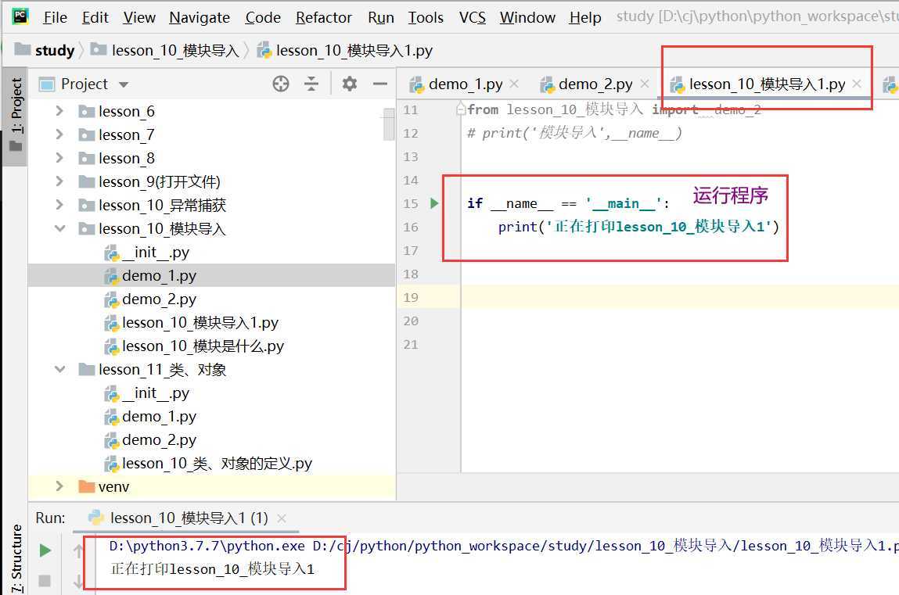Click the Project tree vertical scrollbar
Viewport: 899px width, 595px height.
tap(390, 124)
